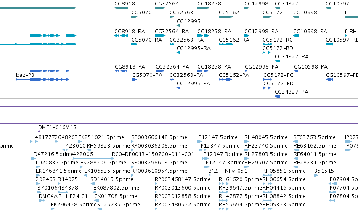Select the CG5172-PD protein label
Screen dimensions: 358x211
pos(278,84)
